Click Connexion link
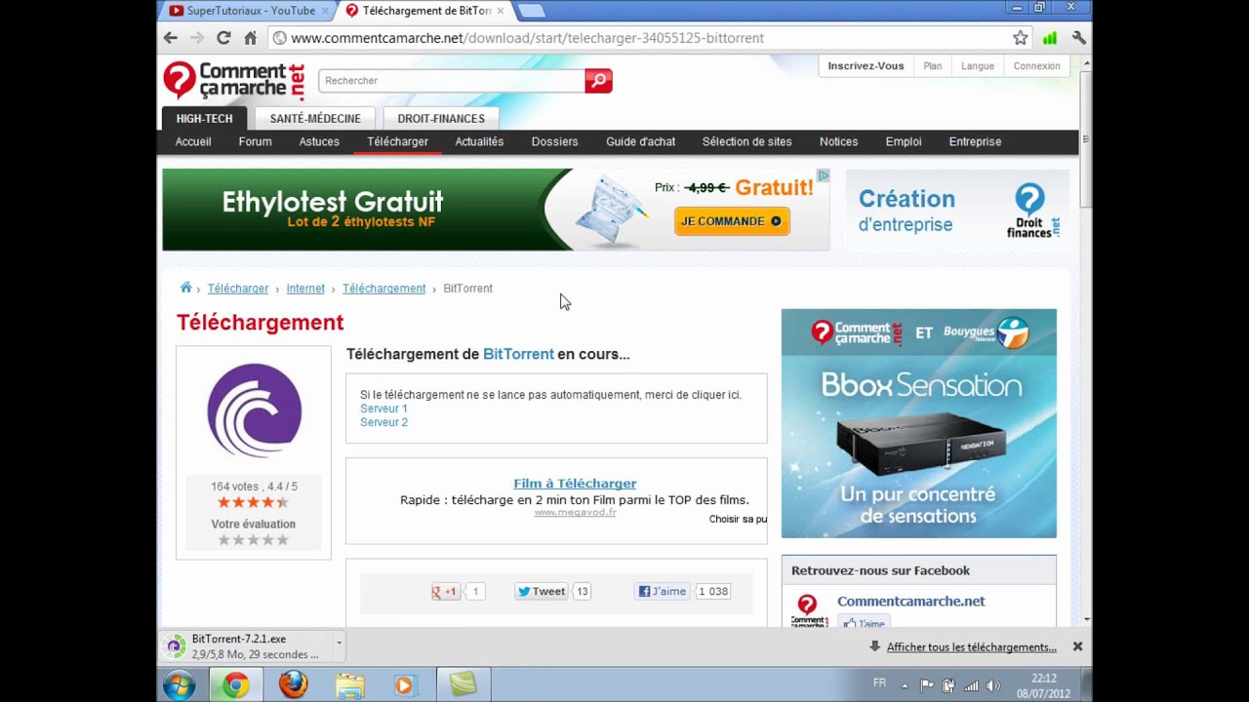This screenshot has height=702, width=1249. 1036,66
